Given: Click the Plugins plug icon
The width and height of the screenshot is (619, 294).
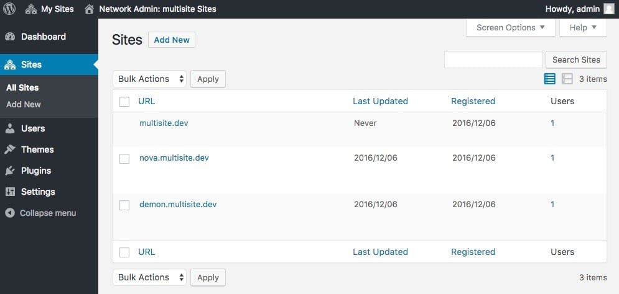Looking at the screenshot, I should coord(10,171).
